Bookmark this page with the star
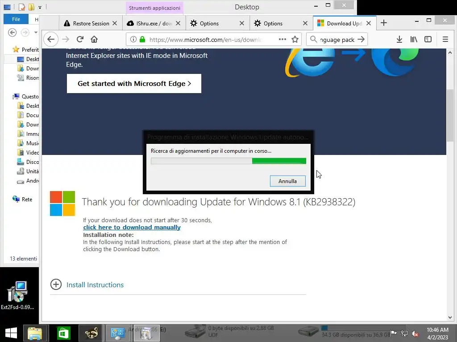 295,39
